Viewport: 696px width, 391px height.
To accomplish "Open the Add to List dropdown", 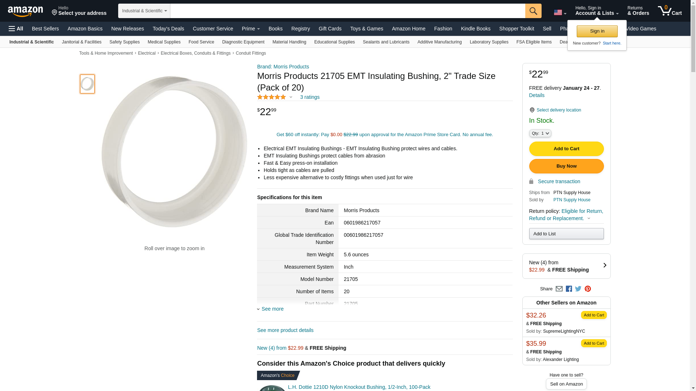I will click(566, 234).
